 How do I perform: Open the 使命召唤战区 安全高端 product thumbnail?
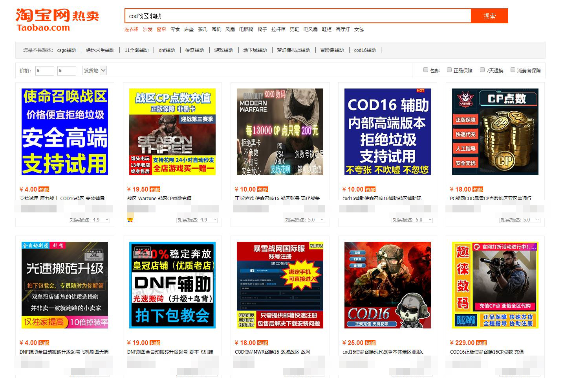tap(65, 132)
